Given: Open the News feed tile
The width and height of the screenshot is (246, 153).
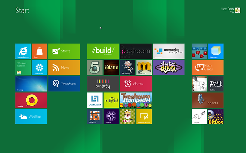Looking at the screenshot, I should pos(64,67).
